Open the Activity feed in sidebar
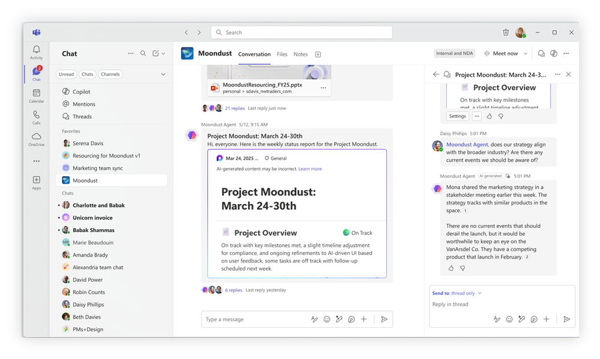The image size is (600, 359). pyautogui.click(x=36, y=52)
